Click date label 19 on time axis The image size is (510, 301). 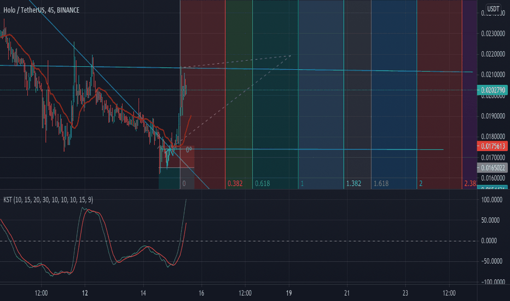289,293
